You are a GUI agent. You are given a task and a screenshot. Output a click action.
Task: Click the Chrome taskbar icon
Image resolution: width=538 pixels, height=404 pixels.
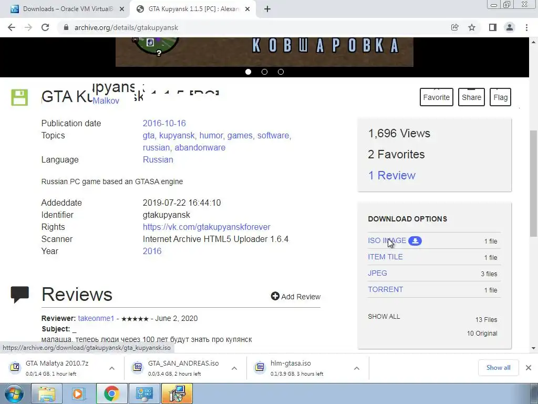pos(111,393)
